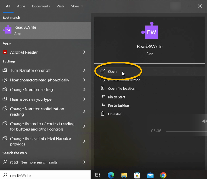Viewport: 207px width, 179px height.
Task: Click Open to launch Read&Write
Action: tap(112, 71)
